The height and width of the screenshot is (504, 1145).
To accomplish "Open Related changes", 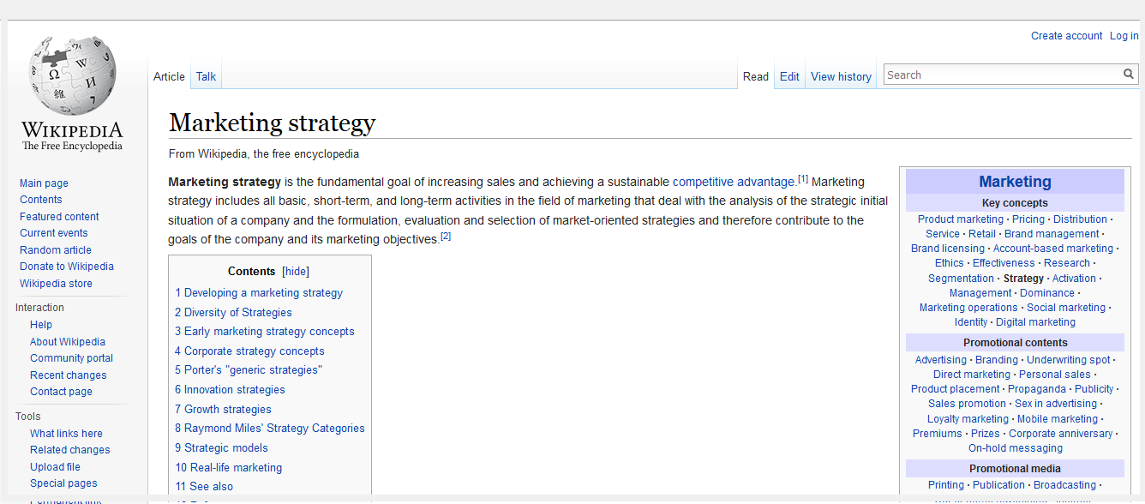I will click(70, 450).
